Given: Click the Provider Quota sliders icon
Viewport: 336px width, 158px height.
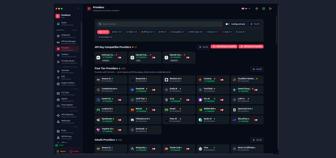Looking at the screenshot, I should (58, 62).
